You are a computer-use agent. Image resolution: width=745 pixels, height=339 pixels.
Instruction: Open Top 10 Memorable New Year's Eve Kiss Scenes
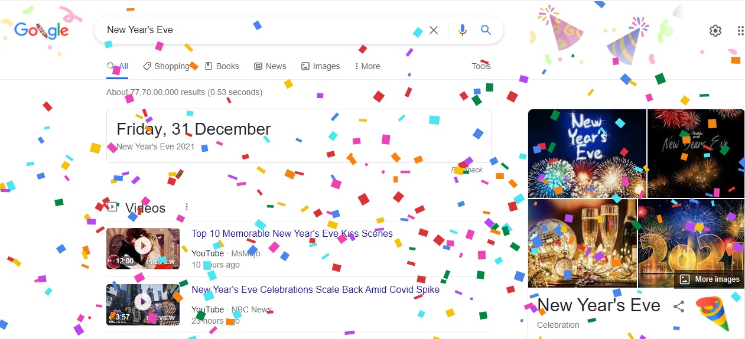coord(292,233)
